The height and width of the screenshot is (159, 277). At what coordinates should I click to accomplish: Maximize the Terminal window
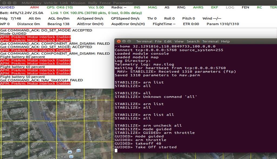pos(129,41)
